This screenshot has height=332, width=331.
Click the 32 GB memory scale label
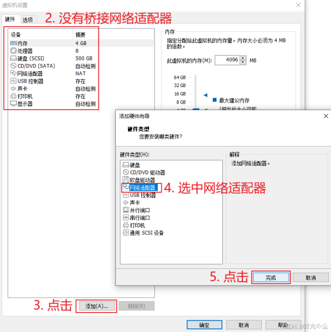click(179, 86)
